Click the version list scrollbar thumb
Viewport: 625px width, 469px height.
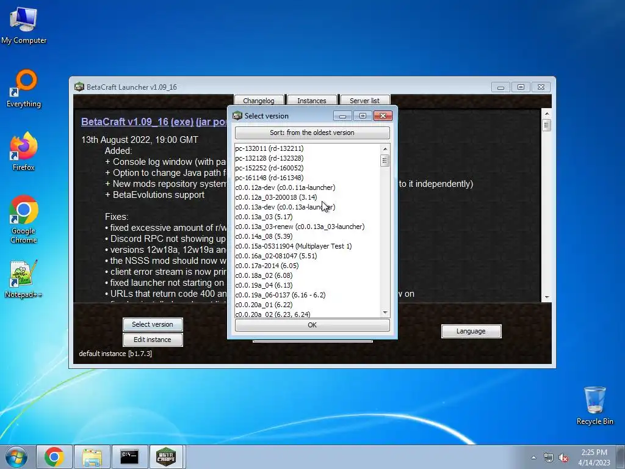(385, 161)
